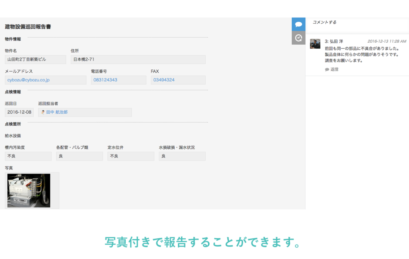
Task: Select the 巡回日 date field 2016-12-08
Action: (x=18, y=112)
